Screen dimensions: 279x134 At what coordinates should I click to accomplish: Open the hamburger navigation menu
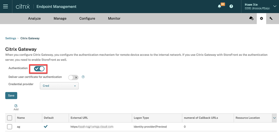tap(5, 6)
